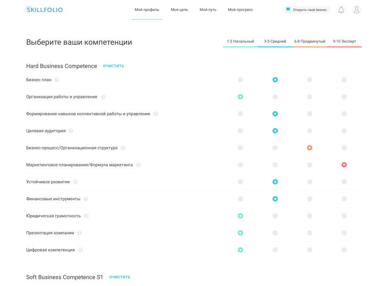The height and width of the screenshot is (286, 379).
Task: Click question icon next to Цифровая компетенция
Action: tap(81, 250)
